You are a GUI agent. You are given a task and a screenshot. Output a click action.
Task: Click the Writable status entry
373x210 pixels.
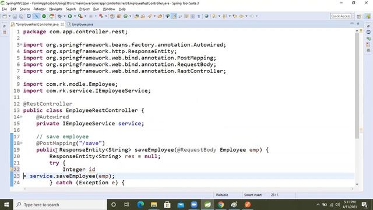[222, 195]
